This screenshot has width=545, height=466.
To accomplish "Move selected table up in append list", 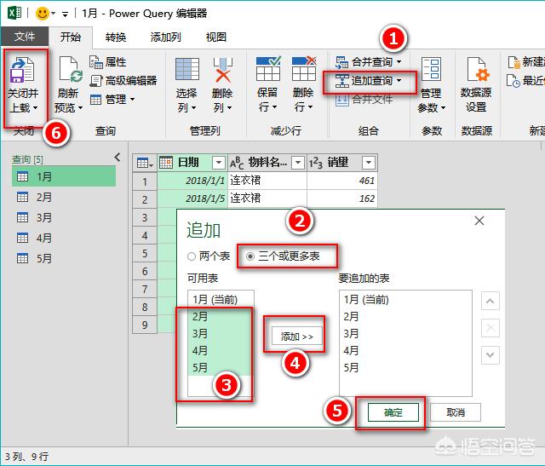I will pyautogui.click(x=490, y=301).
